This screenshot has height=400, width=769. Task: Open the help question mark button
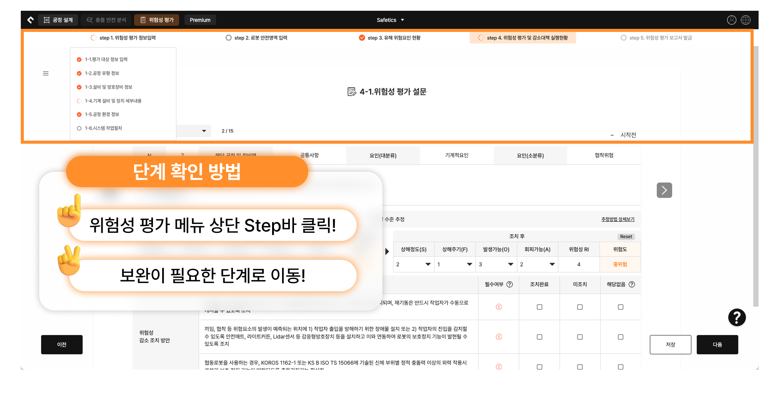click(x=737, y=317)
